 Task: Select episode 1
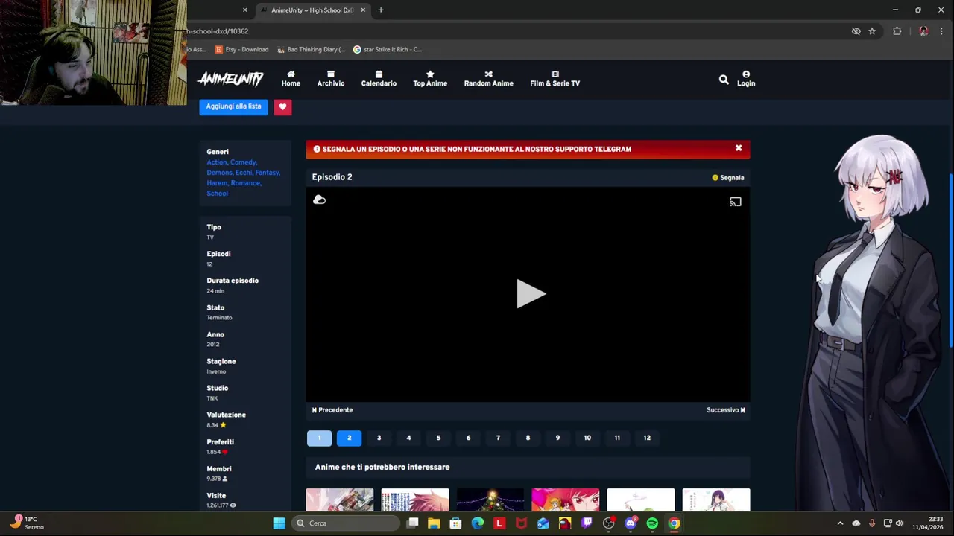319,438
